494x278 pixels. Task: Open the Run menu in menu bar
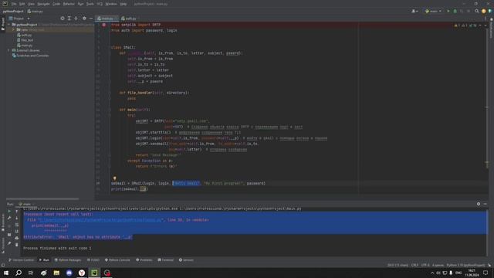80,4
